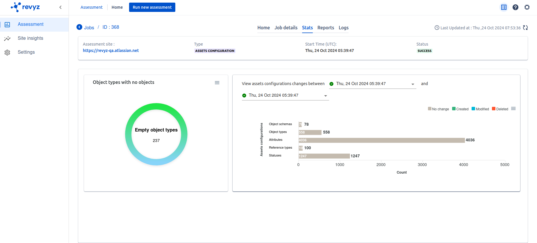
Task: Click the Settings gear in the sidebar
Action: [7, 53]
